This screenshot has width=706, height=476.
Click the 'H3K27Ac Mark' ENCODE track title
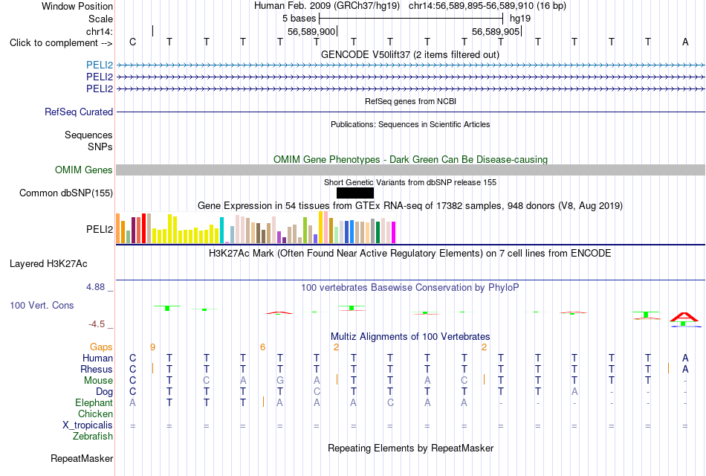[x=410, y=254]
